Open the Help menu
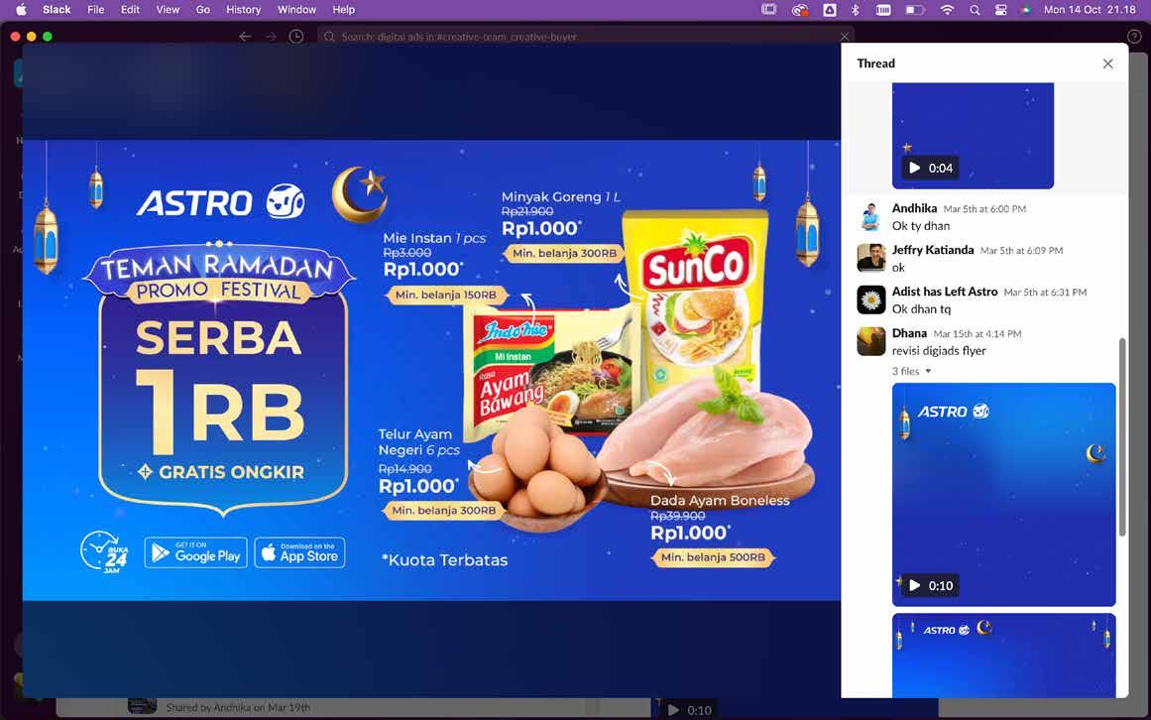The height and width of the screenshot is (720, 1151). (344, 10)
